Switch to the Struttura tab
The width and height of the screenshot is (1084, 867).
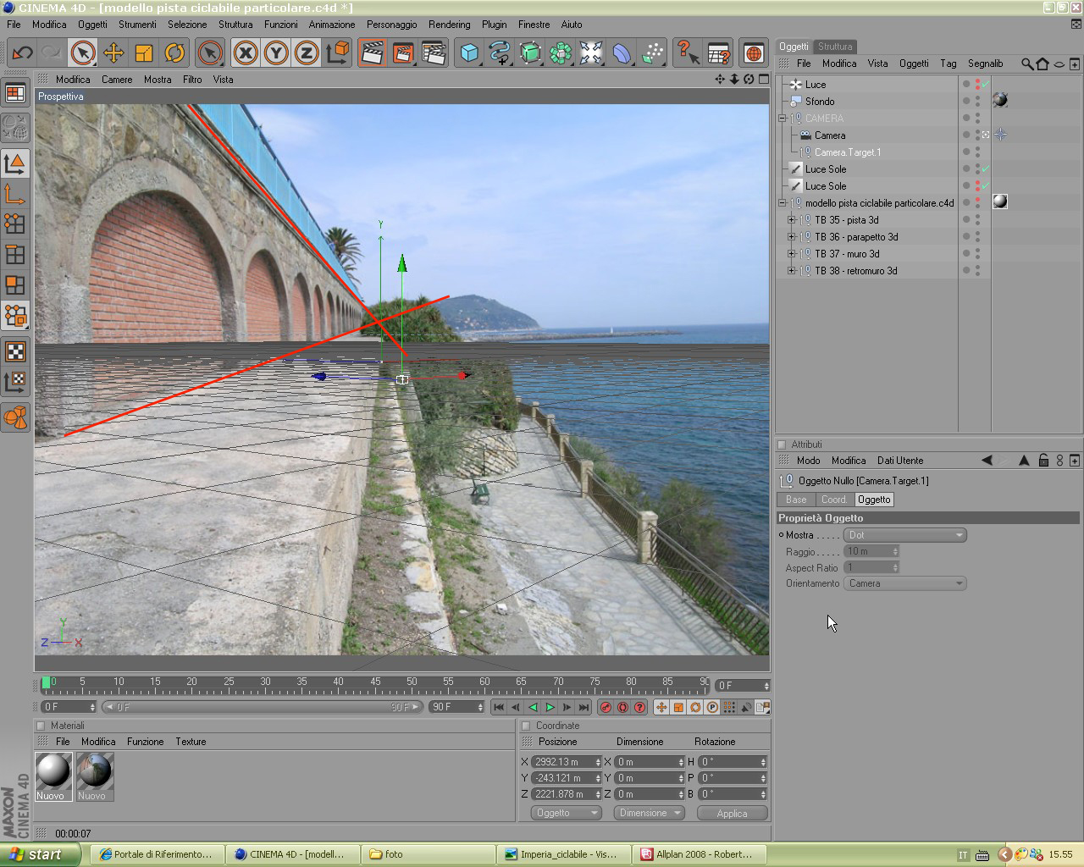[x=835, y=47]
